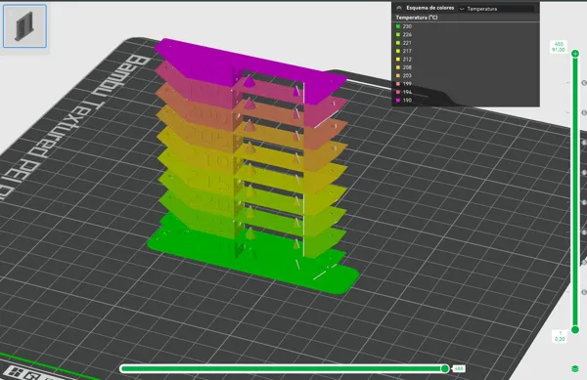The width and height of the screenshot is (587, 380).
Task: Click the 1 / 0,20 bottom layer label
Action: click(560, 336)
